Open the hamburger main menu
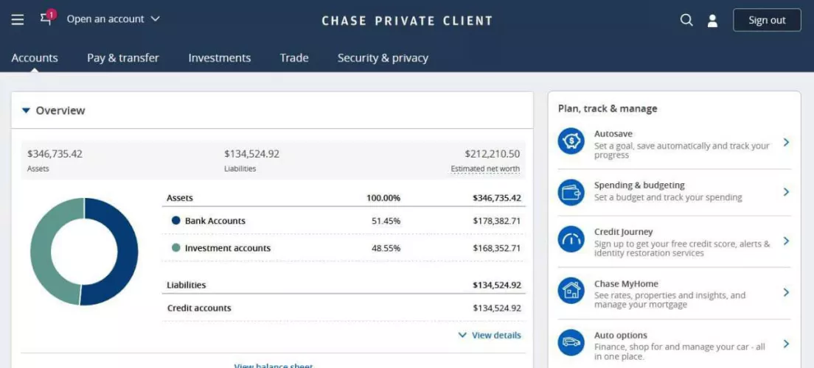This screenshot has height=368, width=814. coord(18,20)
